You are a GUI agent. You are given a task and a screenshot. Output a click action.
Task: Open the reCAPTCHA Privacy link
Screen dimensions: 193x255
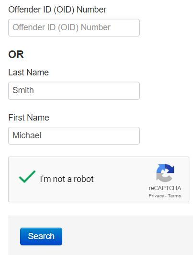[x=156, y=196]
